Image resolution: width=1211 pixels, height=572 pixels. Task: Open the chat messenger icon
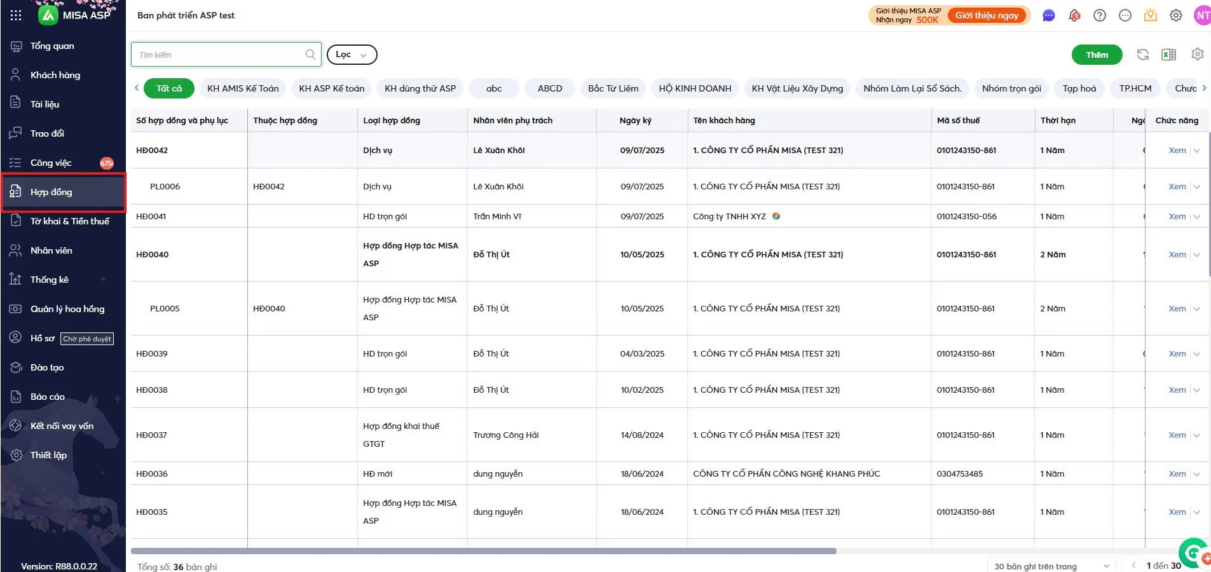1049,15
